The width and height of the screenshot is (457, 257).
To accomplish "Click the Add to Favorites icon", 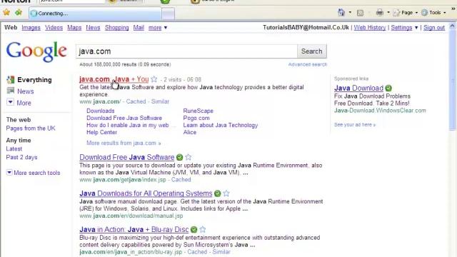I will pyautogui.click(x=19, y=13).
